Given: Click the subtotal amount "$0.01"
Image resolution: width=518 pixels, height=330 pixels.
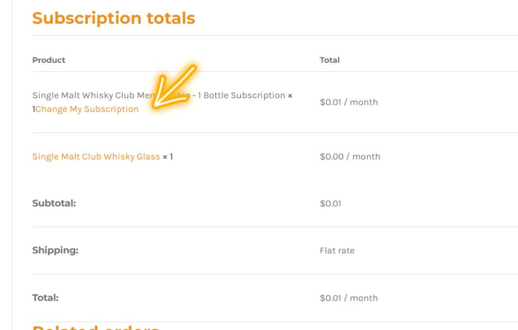Looking at the screenshot, I should (x=330, y=204).
